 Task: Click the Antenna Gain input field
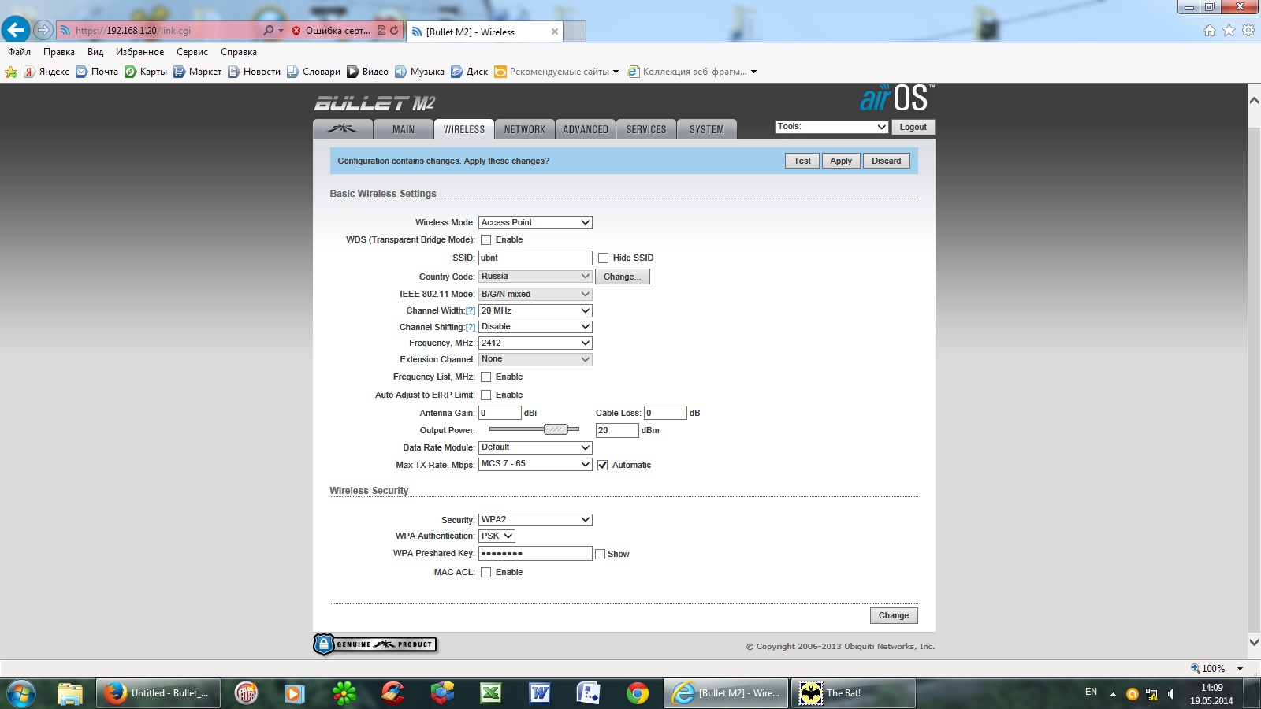pos(500,413)
